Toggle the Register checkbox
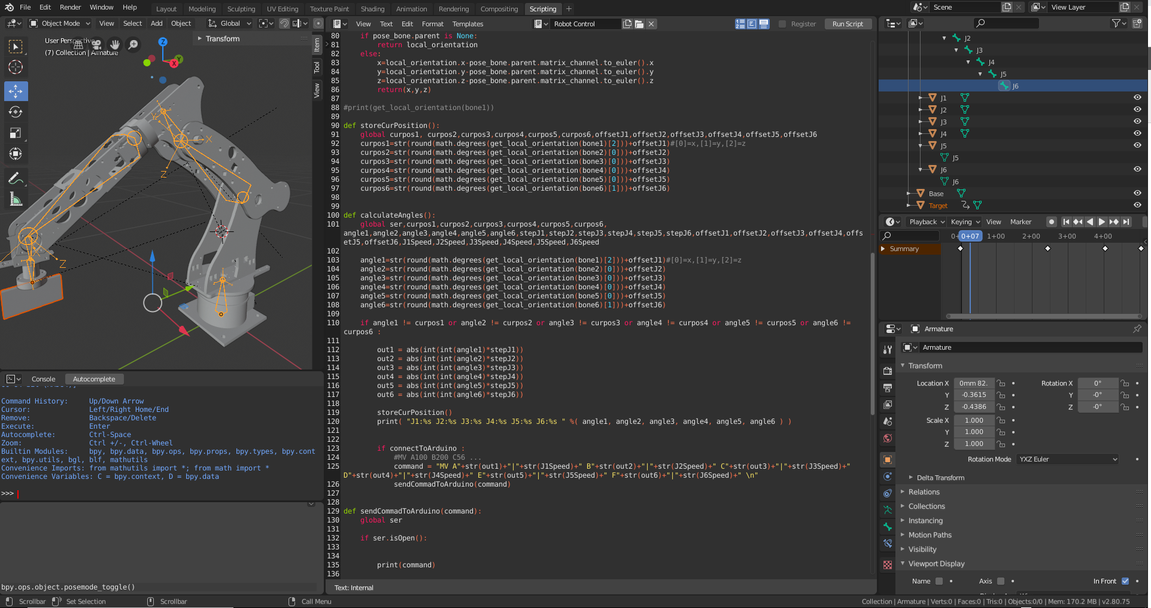Viewport: 1151px width, 608px height. pyautogui.click(x=782, y=24)
